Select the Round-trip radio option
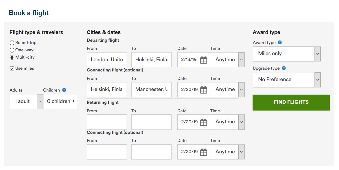Viewport: 339px width, 170px height. (12, 43)
